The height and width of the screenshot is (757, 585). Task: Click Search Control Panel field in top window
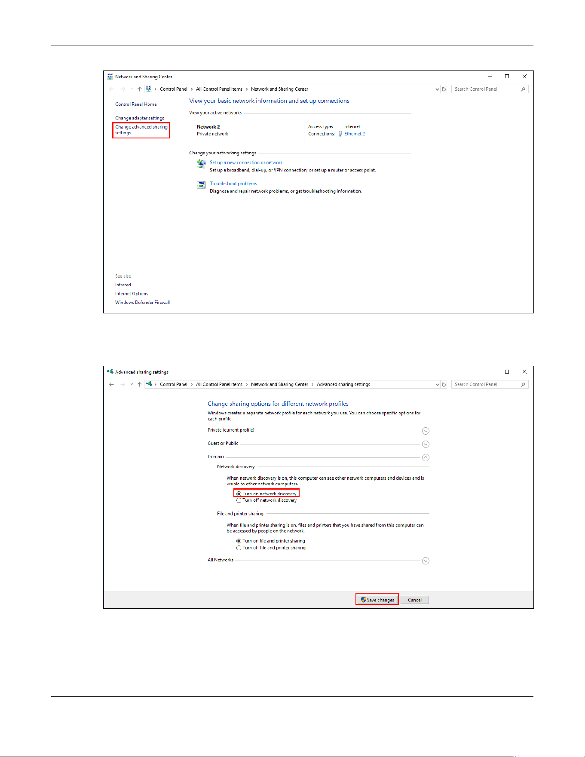(486, 89)
